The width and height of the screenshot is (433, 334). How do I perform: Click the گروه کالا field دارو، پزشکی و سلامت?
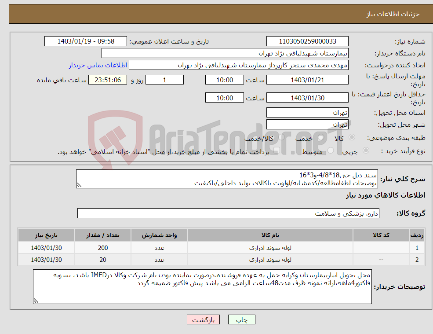point(229,213)
